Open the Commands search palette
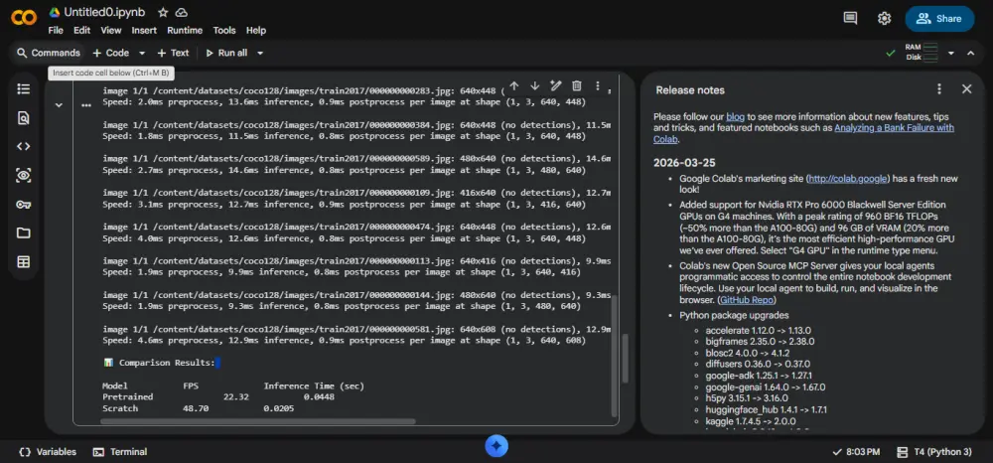Image resolution: width=993 pixels, height=463 pixels. 49,53
